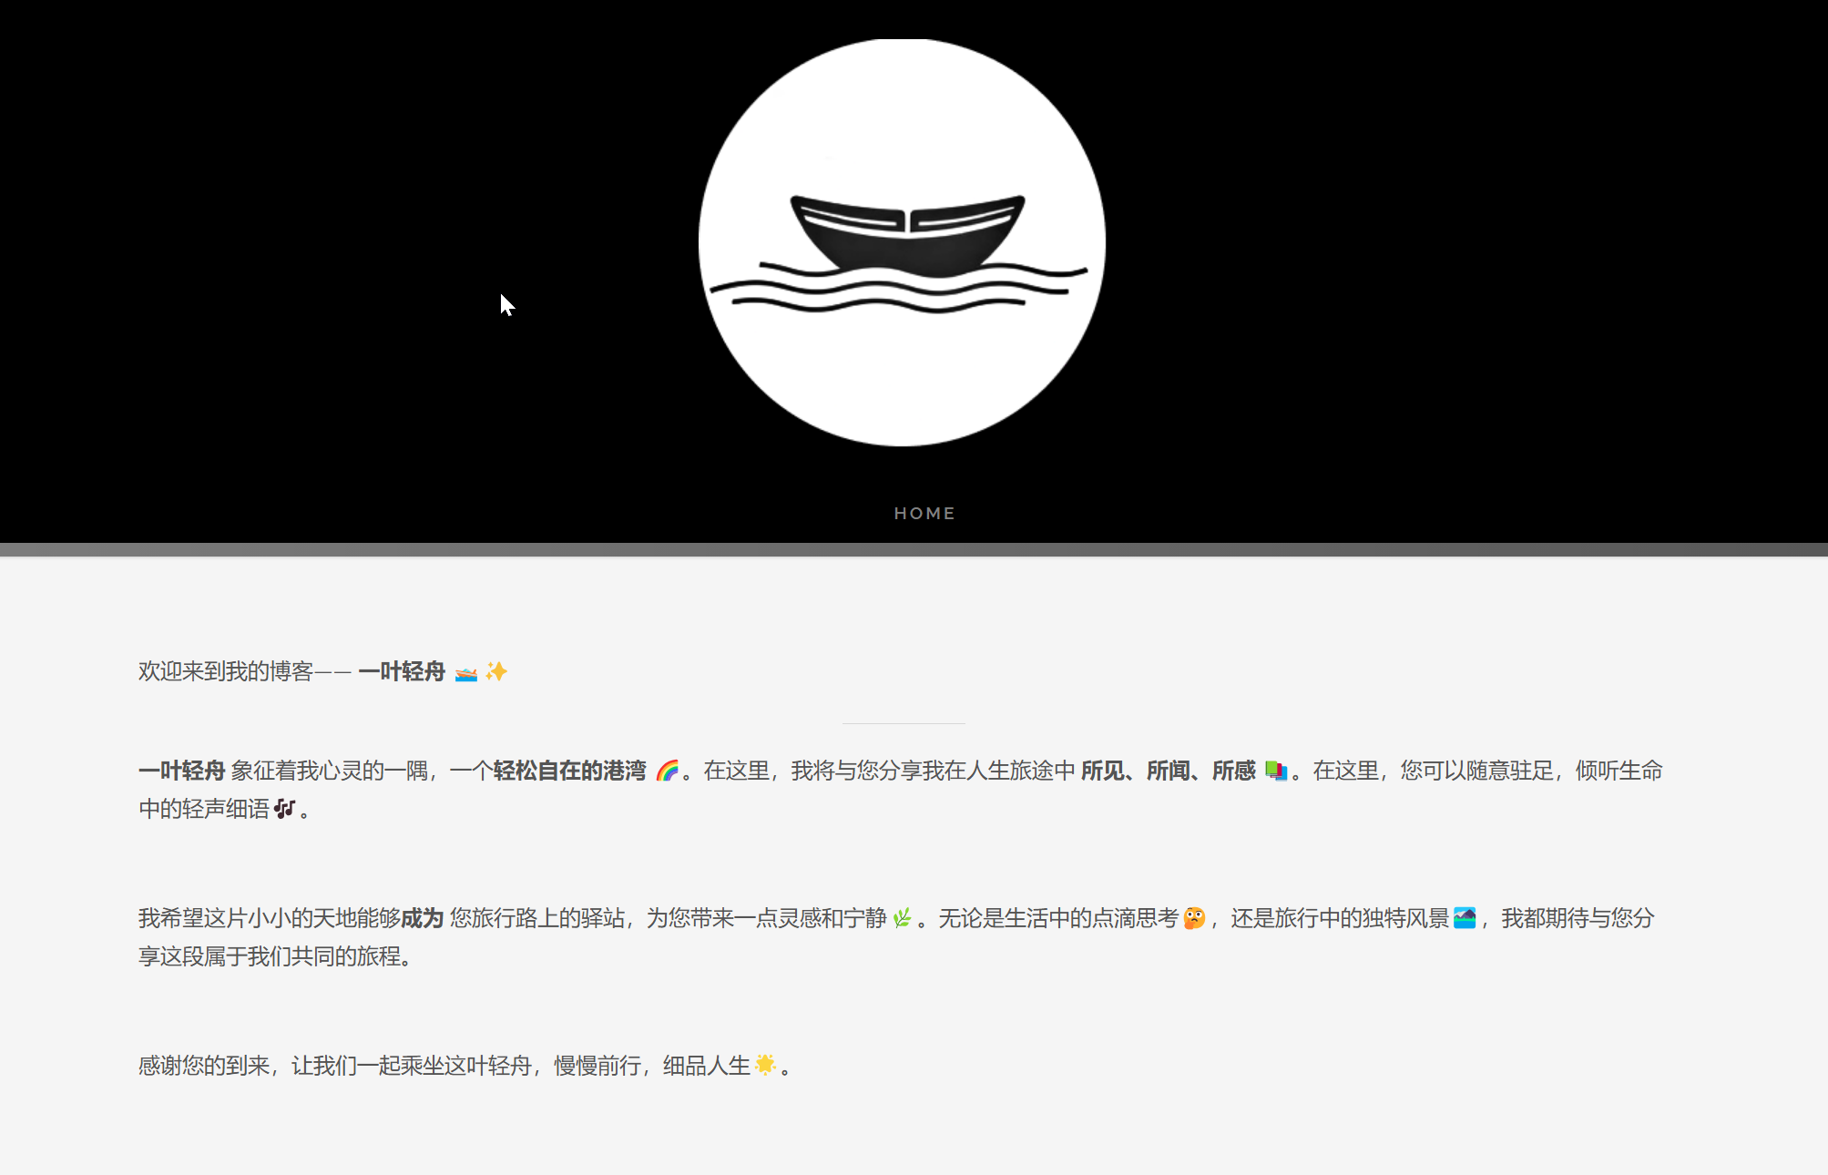1828x1175 pixels.
Task: Open the HOME navigation menu item
Action: (924, 514)
